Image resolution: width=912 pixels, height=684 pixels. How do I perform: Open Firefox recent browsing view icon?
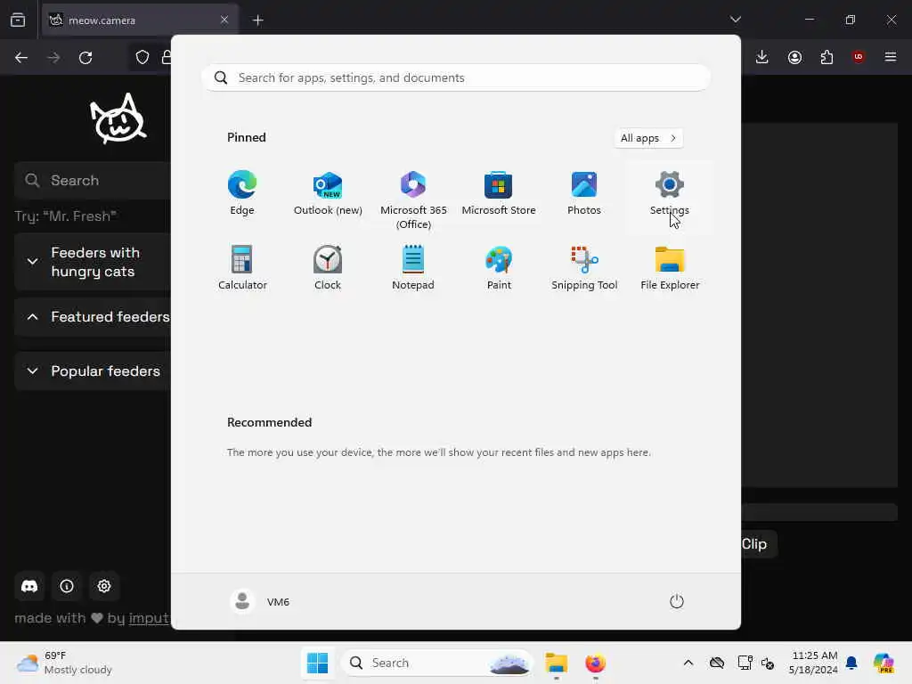pyautogui.click(x=18, y=20)
